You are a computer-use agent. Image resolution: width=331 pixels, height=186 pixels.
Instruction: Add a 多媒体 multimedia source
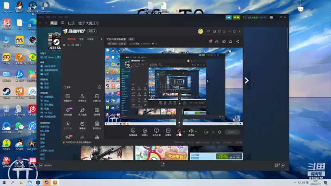pyautogui.click(x=168, y=132)
